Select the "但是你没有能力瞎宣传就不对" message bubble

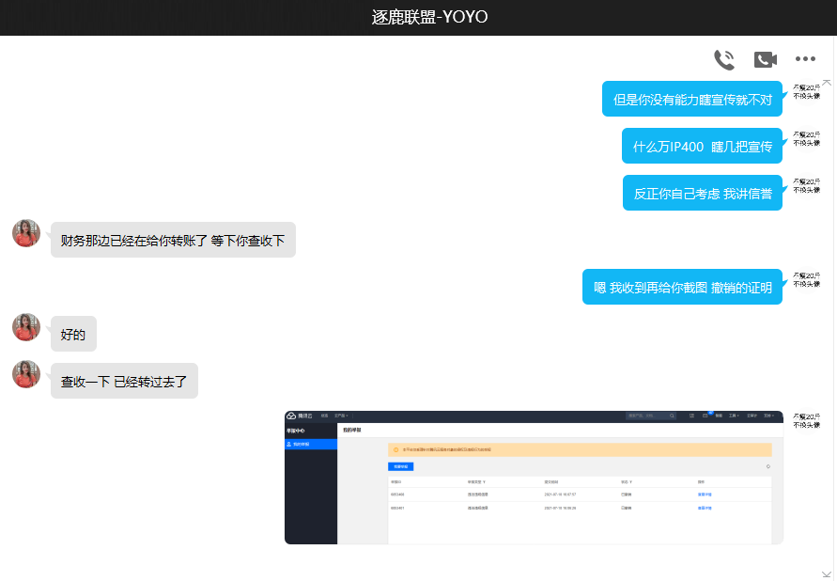point(691,99)
